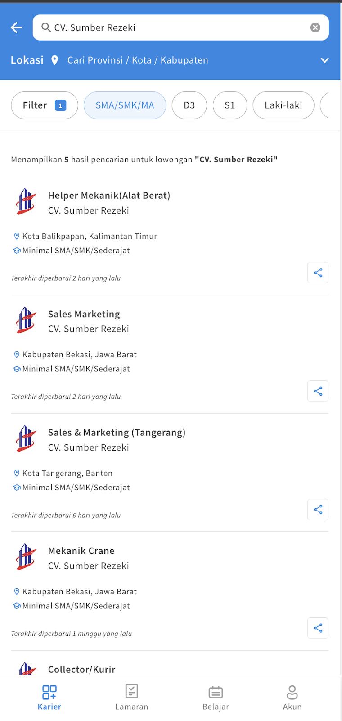Enable the Laki-laki gender filter chip

(283, 105)
